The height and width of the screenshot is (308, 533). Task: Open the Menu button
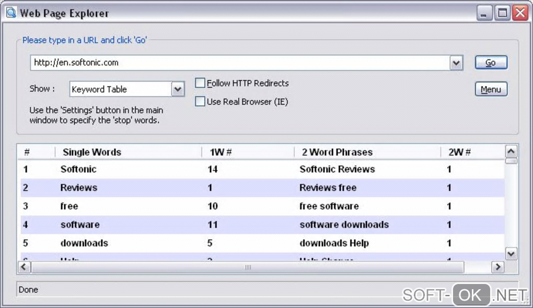[x=491, y=89]
